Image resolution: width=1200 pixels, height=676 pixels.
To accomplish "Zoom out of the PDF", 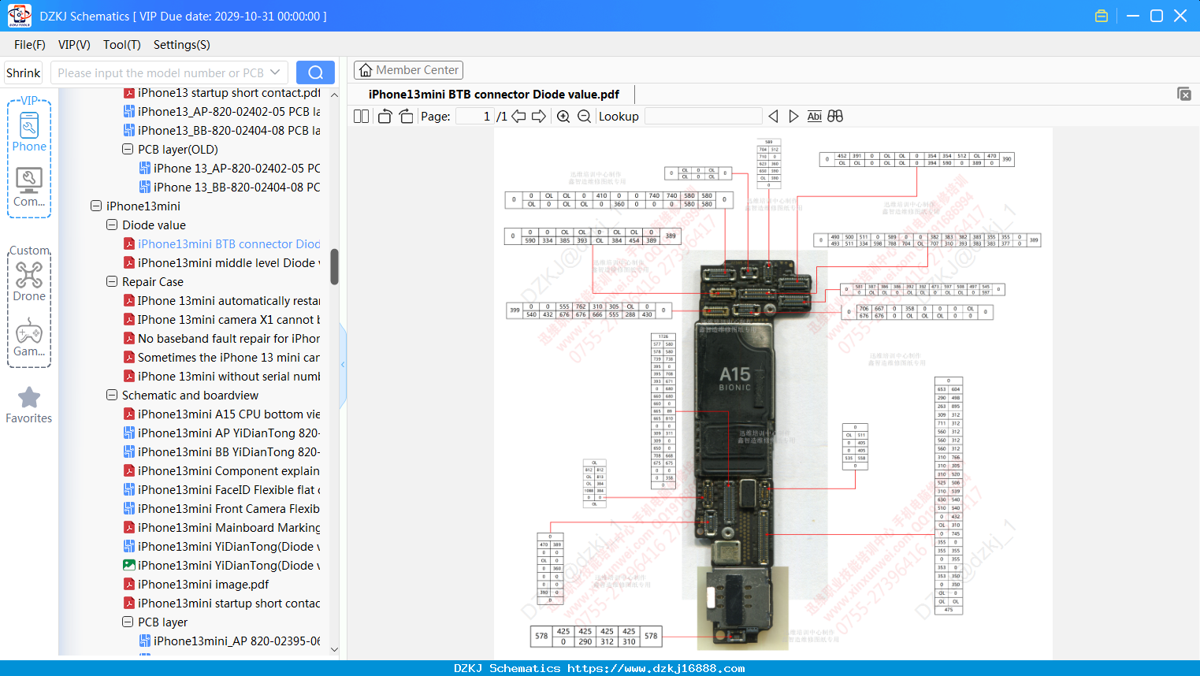I will pyautogui.click(x=584, y=117).
